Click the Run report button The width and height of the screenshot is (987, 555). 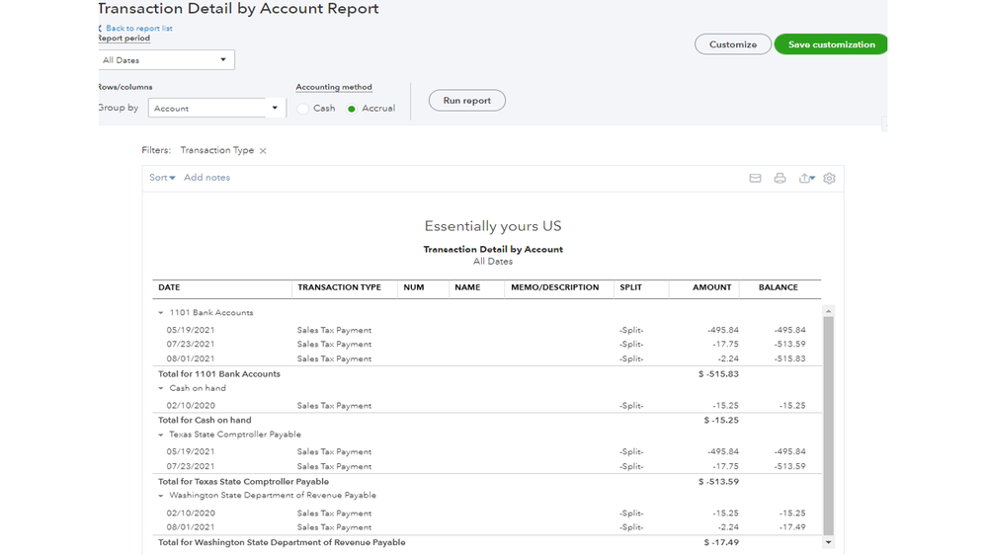click(x=466, y=101)
